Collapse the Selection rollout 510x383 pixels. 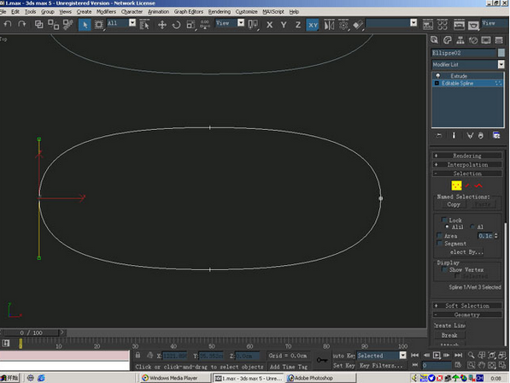tap(467, 174)
